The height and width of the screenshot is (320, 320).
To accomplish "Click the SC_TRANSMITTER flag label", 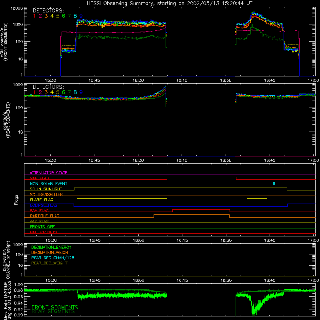I will click(x=46, y=194).
